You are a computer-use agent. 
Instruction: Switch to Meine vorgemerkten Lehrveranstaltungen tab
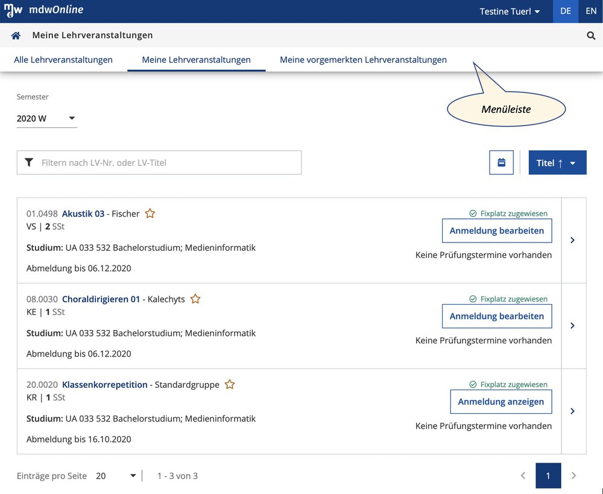coord(363,60)
